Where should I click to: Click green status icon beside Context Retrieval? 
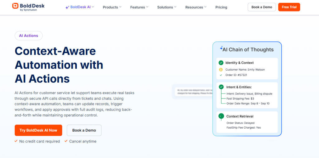[221, 116]
